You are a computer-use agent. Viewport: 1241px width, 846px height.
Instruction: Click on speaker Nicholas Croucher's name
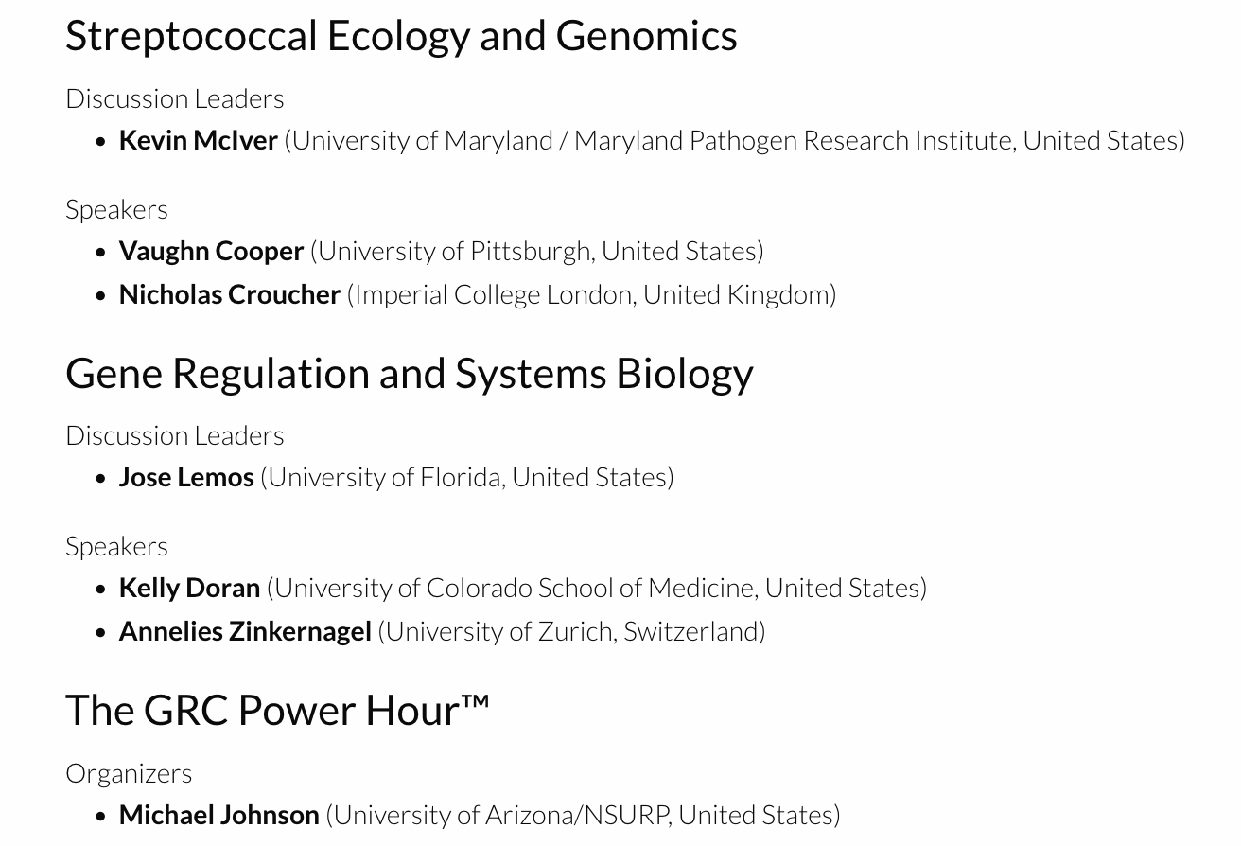tap(229, 294)
